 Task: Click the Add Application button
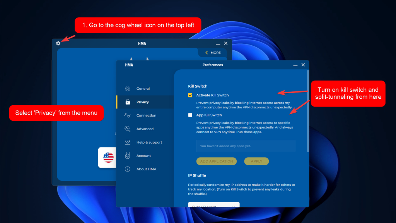[217, 161]
